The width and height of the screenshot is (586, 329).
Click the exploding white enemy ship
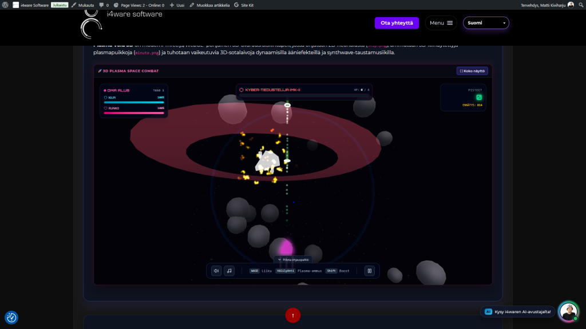click(267, 162)
